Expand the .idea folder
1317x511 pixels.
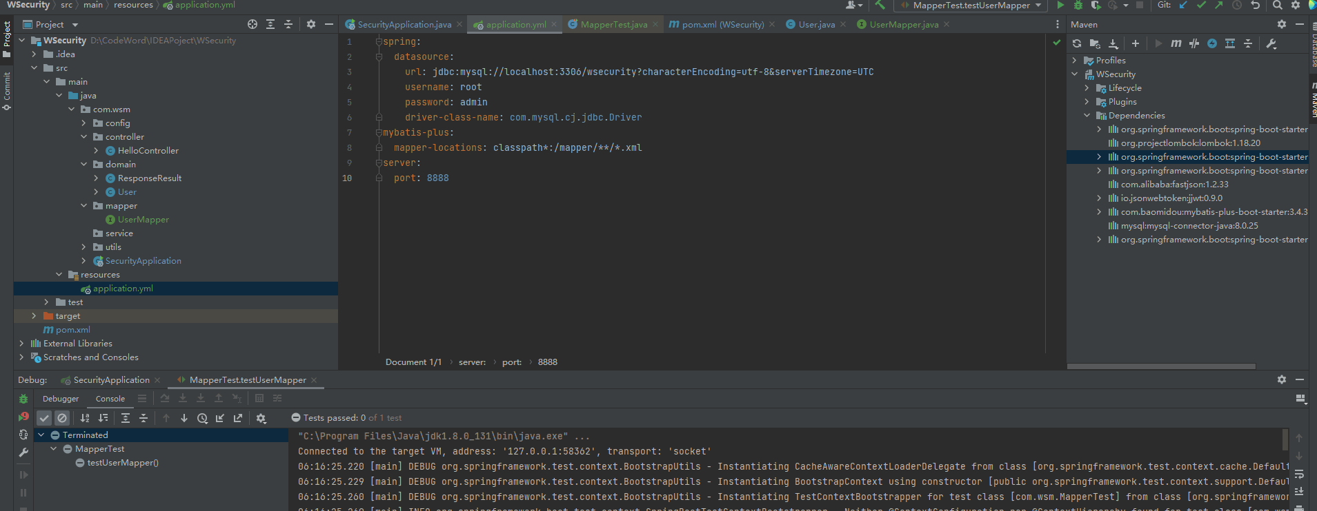34,54
